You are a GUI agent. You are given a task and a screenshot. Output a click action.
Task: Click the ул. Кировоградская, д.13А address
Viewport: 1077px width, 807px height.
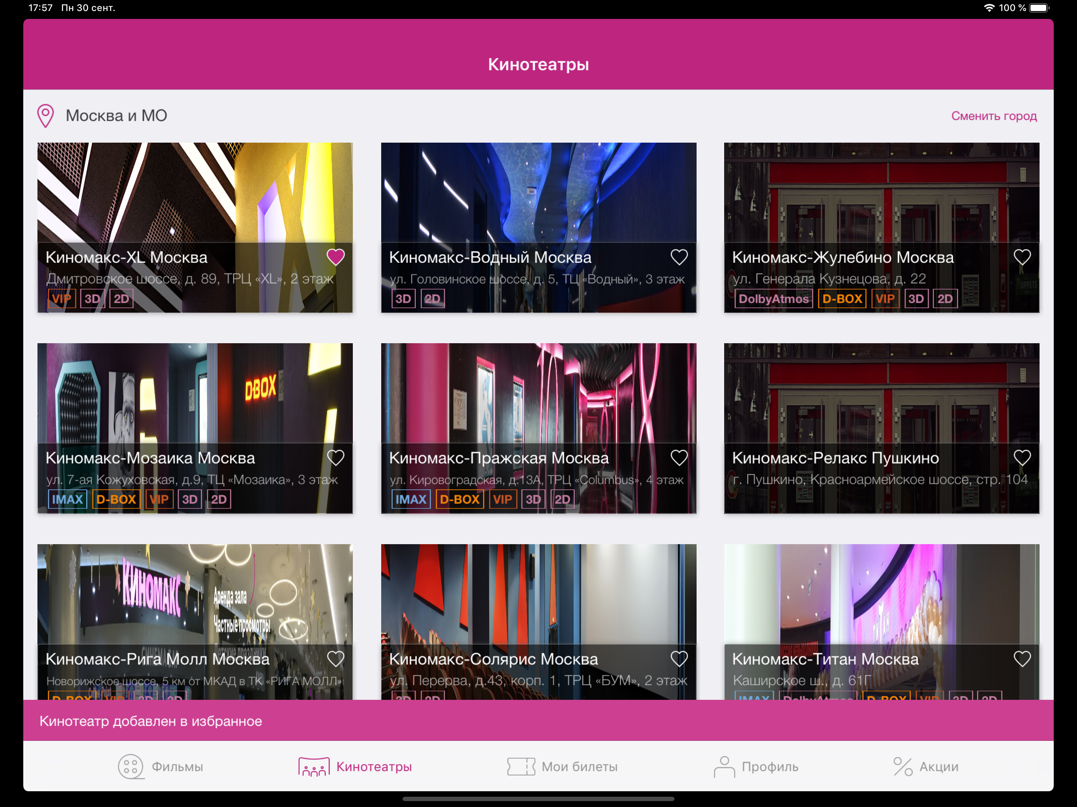coord(537,480)
